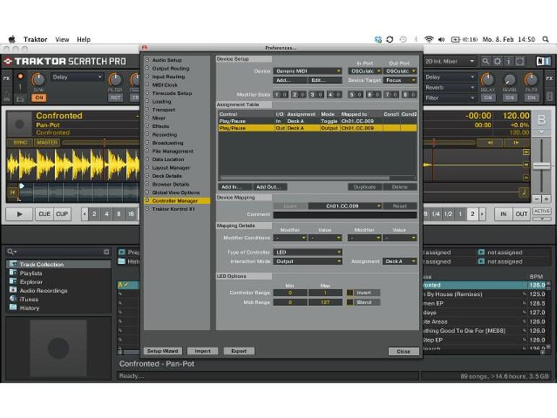Enable the Invert checkbox
The height and width of the screenshot is (418, 557).
point(351,293)
